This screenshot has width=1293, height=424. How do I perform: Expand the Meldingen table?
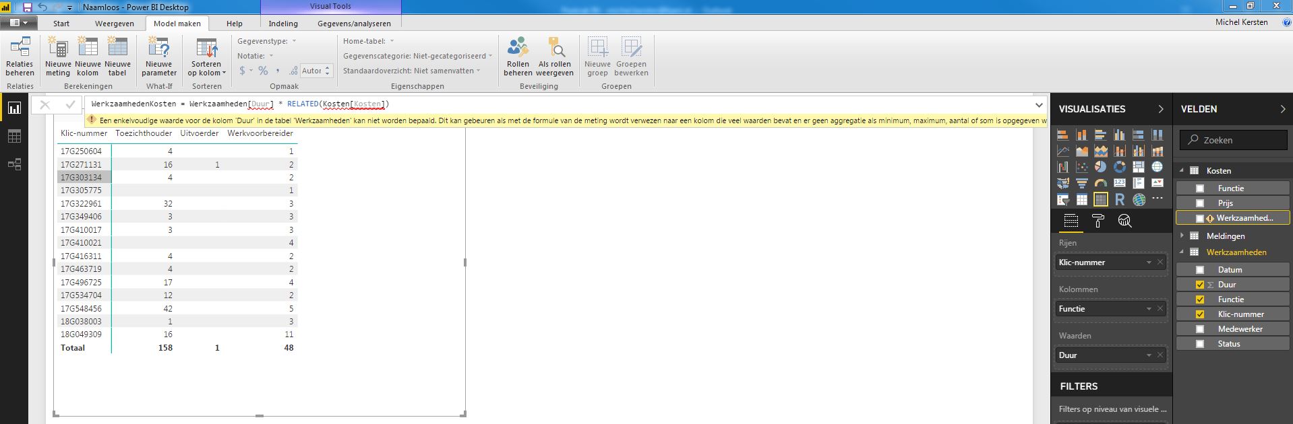[x=1182, y=236]
